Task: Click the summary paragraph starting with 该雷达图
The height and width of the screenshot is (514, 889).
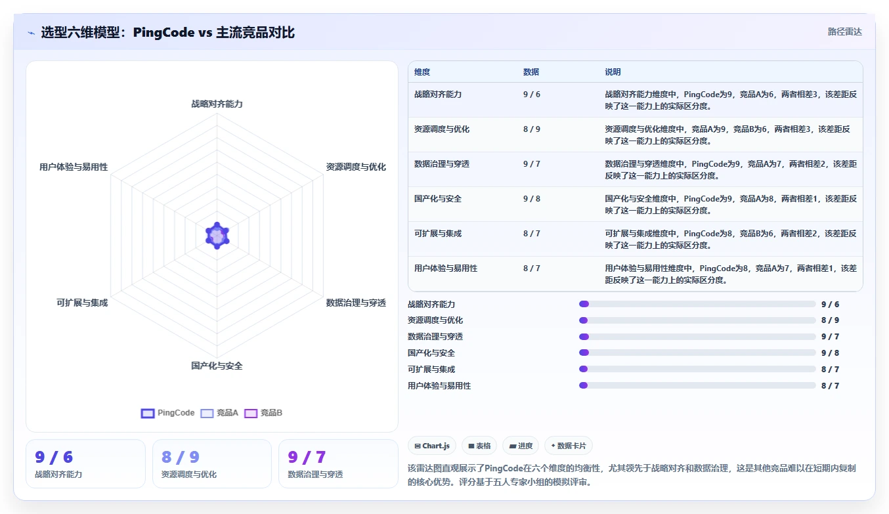Action: click(x=632, y=475)
